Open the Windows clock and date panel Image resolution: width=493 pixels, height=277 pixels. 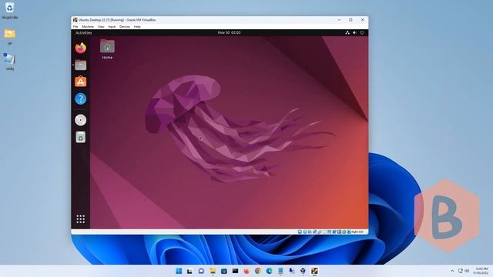point(481,271)
